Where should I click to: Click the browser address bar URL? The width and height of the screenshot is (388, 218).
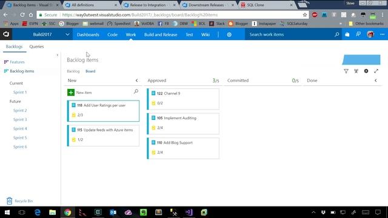coord(140,15)
